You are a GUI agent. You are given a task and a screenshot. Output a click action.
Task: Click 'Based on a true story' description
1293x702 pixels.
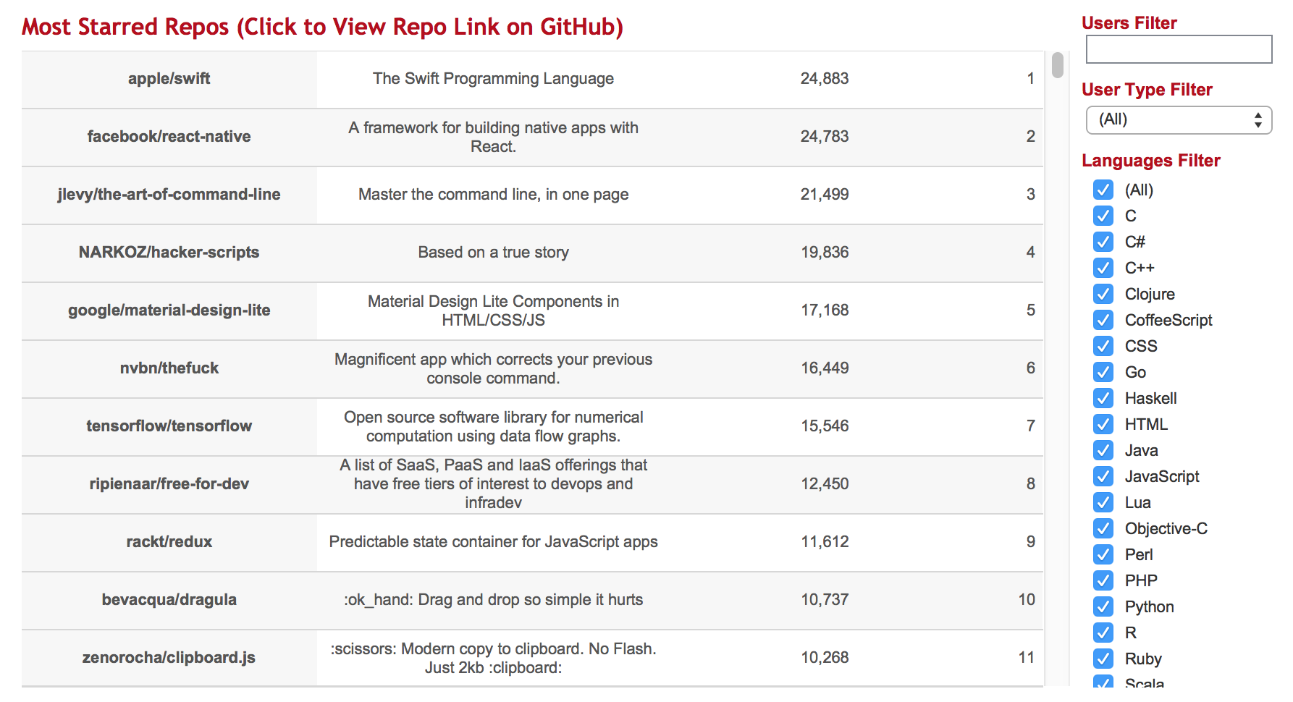[493, 252]
